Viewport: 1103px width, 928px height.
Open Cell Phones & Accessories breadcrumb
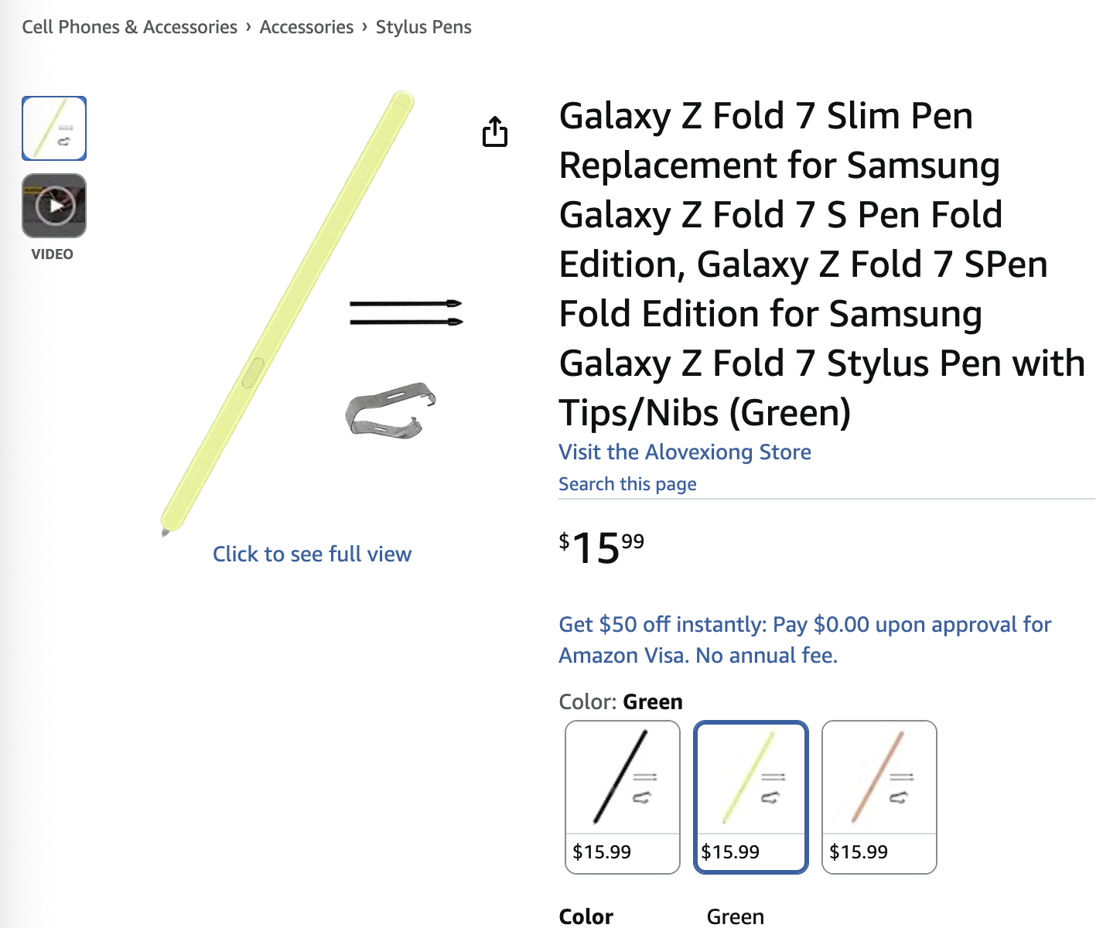129,27
